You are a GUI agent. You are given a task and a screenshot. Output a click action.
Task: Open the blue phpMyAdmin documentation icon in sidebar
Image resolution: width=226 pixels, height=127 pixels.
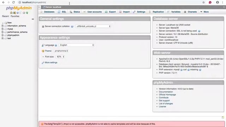click(x=18, y=13)
